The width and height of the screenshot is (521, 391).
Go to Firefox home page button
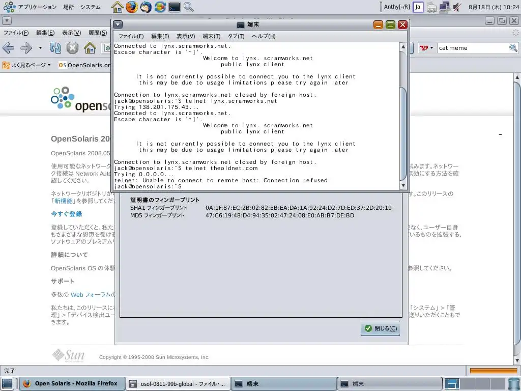(90, 48)
